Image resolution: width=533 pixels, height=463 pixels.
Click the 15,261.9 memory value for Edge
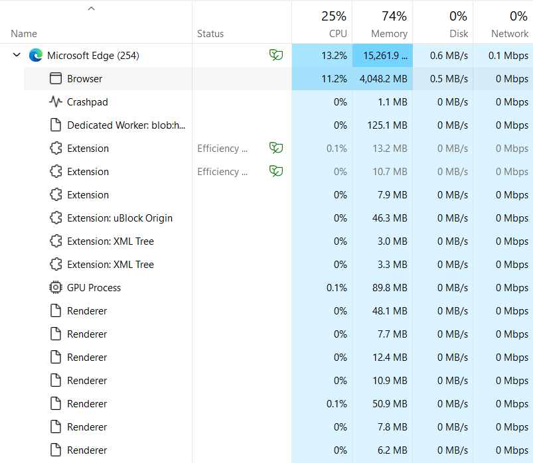[385, 55]
